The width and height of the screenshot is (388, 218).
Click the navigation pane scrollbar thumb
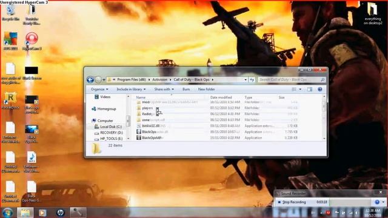click(x=128, y=121)
